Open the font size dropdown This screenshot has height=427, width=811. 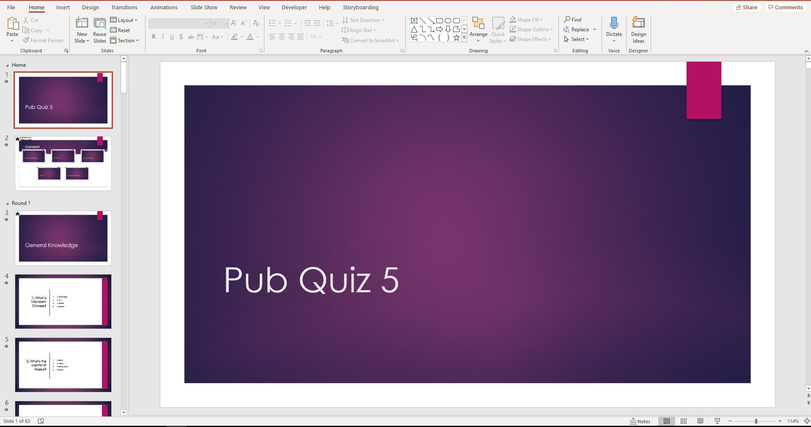pos(225,23)
